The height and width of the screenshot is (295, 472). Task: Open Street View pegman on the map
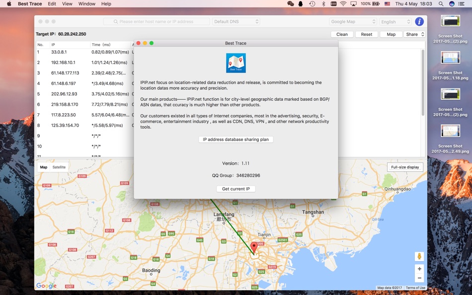tap(419, 256)
